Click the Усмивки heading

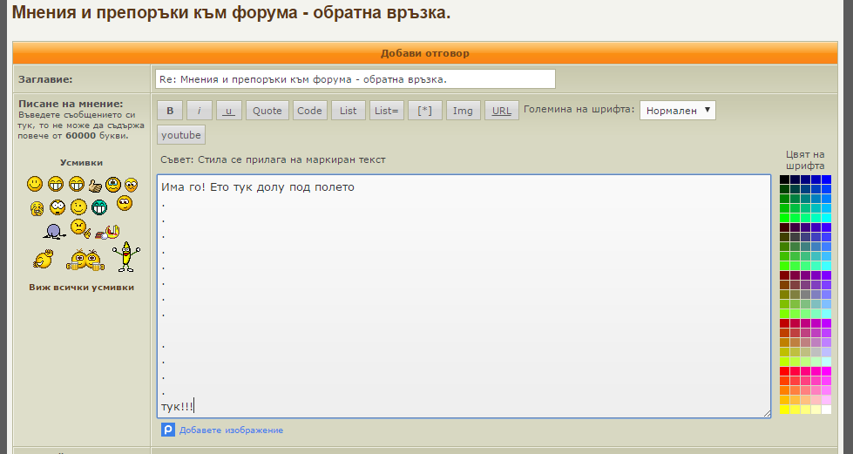coord(82,163)
